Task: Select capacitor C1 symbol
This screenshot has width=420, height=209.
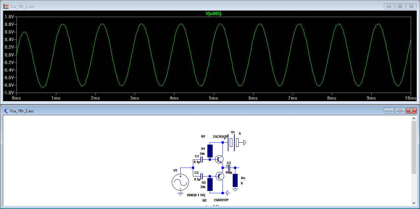Action: coord(201,159)
